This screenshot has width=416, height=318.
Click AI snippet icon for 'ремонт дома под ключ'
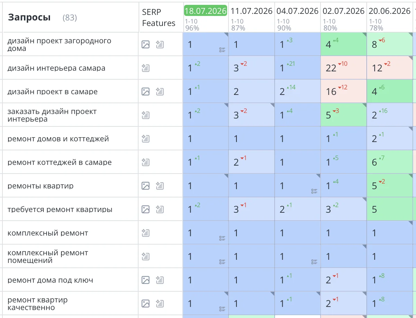(160, 280)
